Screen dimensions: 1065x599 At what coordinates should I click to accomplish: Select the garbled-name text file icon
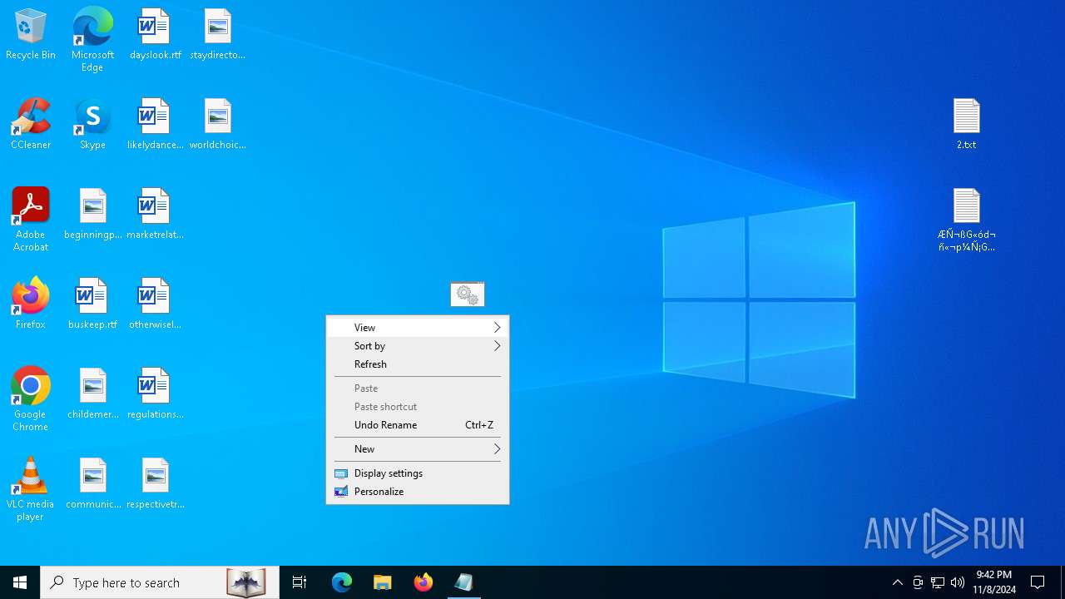[x=966, y=220]
